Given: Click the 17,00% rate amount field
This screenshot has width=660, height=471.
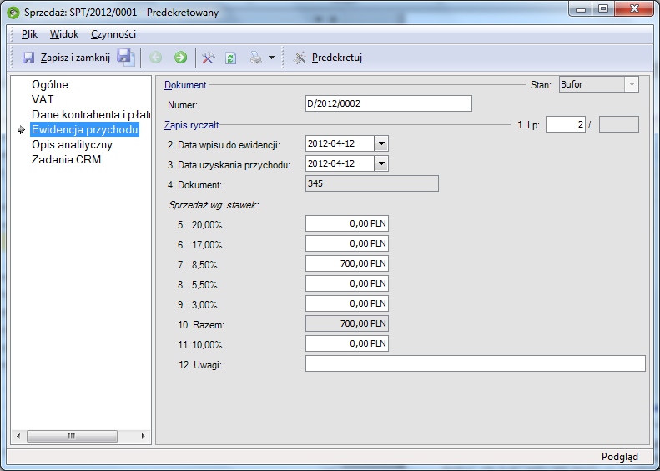Looking at the screenshot, I should pyautogui.click(x=347, y=244).
